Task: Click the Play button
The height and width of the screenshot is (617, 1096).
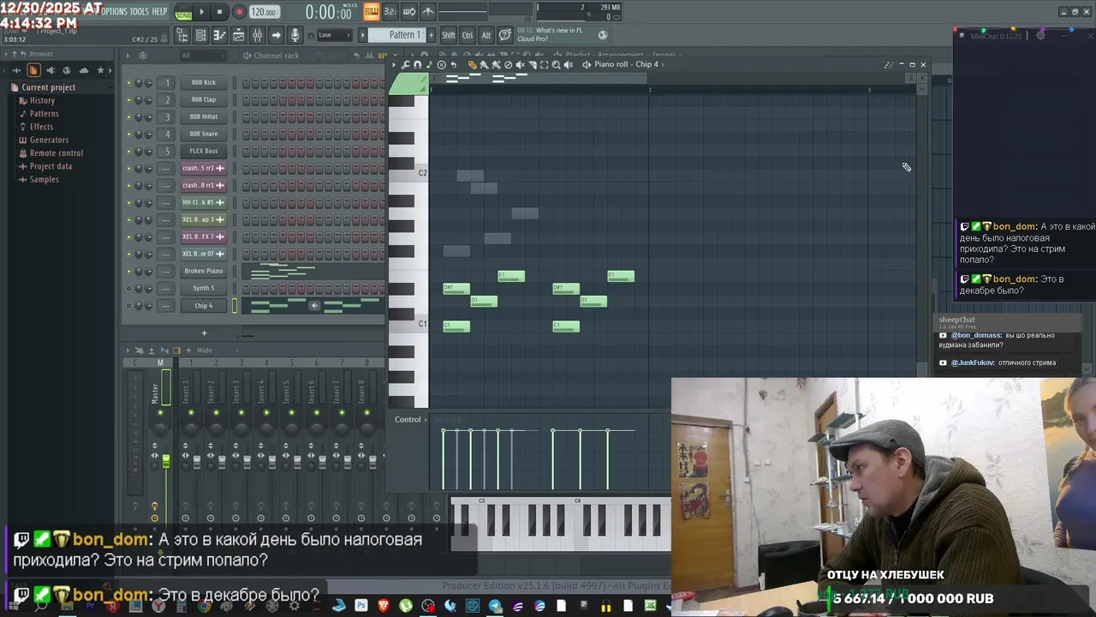Action: point(201,12)
